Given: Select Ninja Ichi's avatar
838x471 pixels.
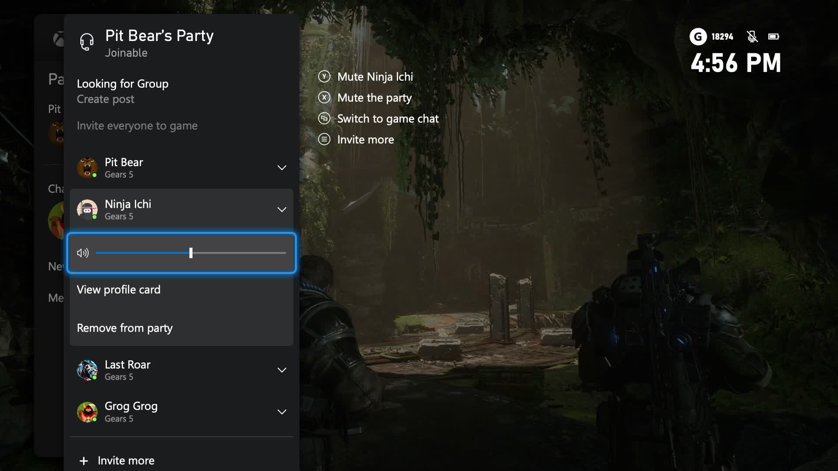Looking at the screenshot, I should coord(87,210).
